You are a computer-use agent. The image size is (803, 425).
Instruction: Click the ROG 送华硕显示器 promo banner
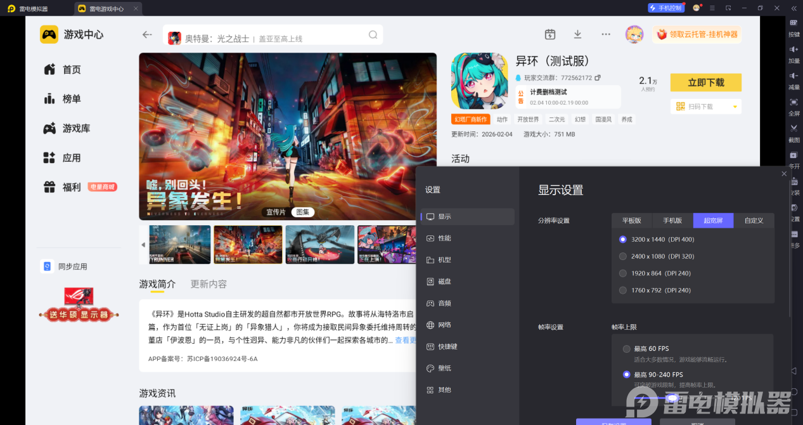(79, 305)
